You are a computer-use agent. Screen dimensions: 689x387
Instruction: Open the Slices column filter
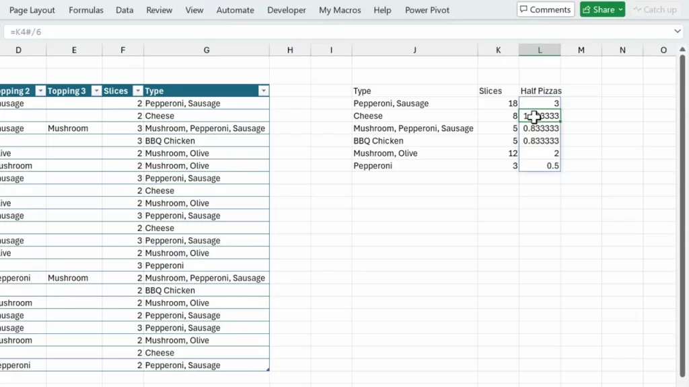pyautogui.click(x=138, y=90)
